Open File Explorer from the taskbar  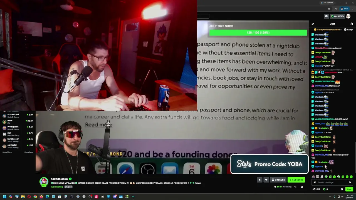(x=23, y=197)
